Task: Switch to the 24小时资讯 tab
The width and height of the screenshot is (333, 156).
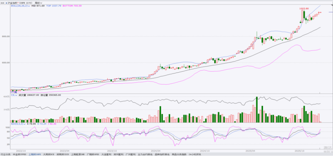Action: [x=195, y=154]
